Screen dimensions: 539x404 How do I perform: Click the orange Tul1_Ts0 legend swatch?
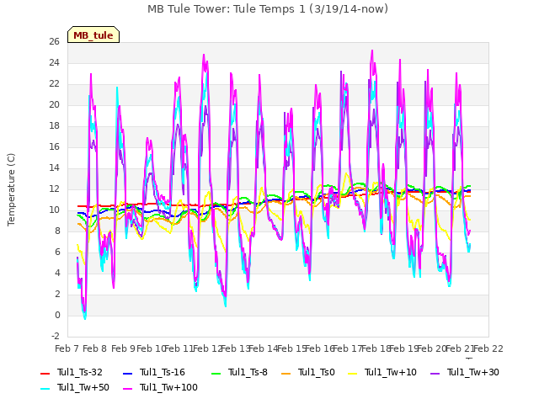(286, 373)
